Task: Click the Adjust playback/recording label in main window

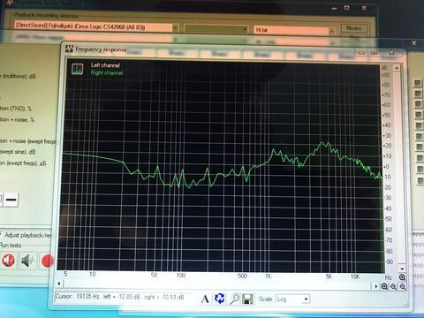Action: (28, 235)
